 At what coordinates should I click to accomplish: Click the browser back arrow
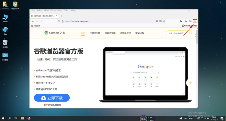click(33, 21)
